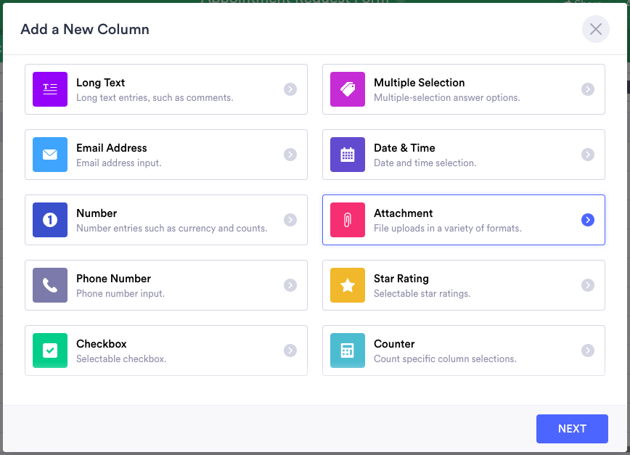The width and height of the screenshot is (630, 455).
Task: Click the green Checkbox column icon
Action: tap(50, 351)
